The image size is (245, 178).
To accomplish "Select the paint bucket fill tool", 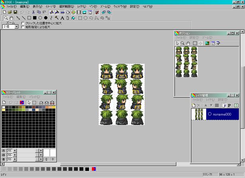I will [x=73, y=18].
